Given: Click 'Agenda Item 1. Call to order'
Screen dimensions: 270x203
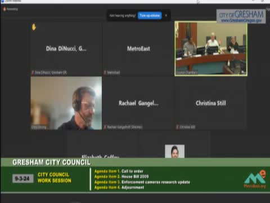Looking at the screenshot, I should 119,171.
